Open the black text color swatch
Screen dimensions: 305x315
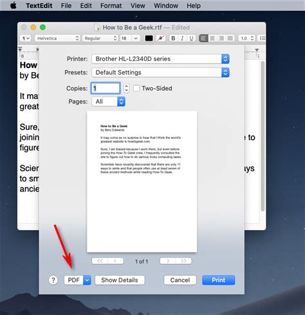[x=149, y=39]
